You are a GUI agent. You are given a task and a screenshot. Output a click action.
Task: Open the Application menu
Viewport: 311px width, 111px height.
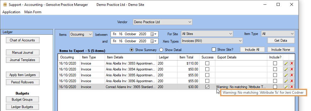[11, 12]
